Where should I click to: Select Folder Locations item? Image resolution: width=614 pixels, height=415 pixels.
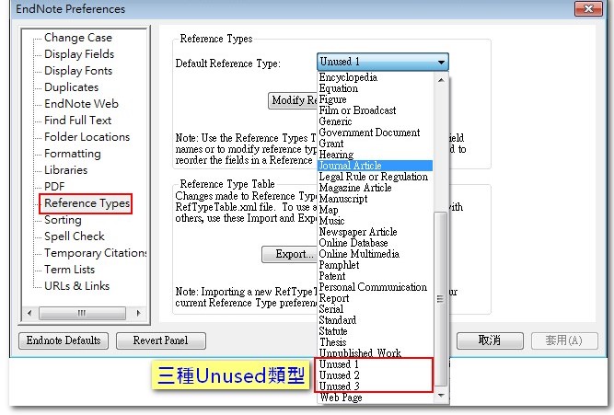coord(87,136)
